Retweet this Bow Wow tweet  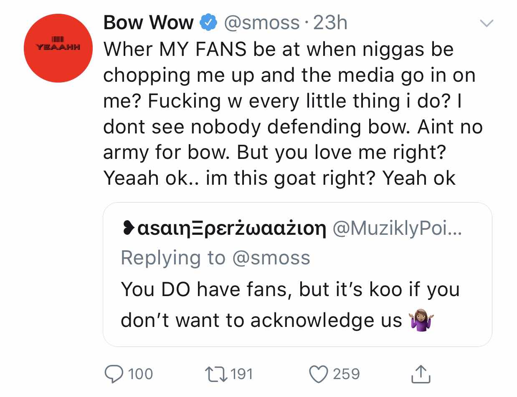(216, 374)
